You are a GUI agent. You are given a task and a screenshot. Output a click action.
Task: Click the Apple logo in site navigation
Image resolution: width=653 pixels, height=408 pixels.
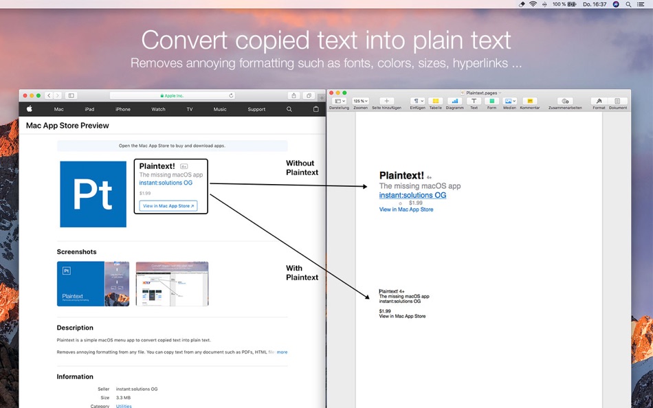[x=30, y=109]
